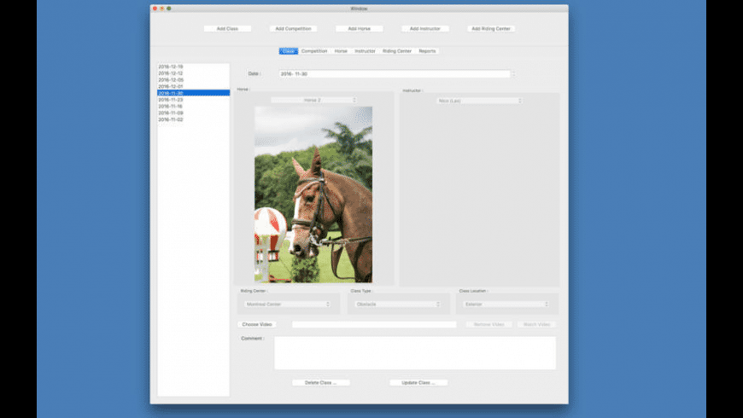743x418 pixels.
Task: Select 2016-12-12 in the class list
Action: 193,73
